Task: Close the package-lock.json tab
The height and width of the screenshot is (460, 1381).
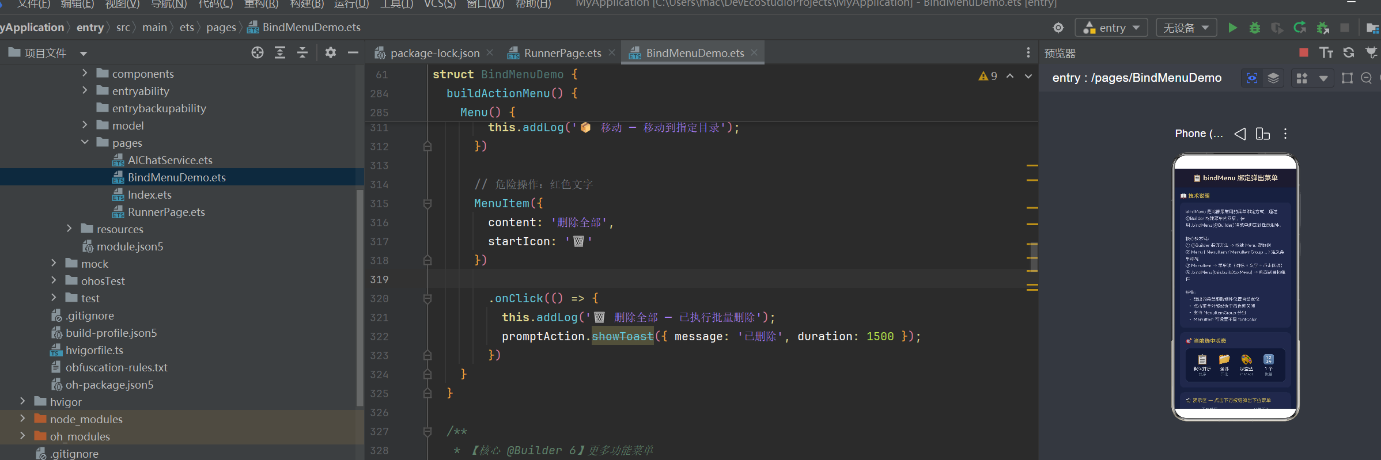Action: coord(490,52)
